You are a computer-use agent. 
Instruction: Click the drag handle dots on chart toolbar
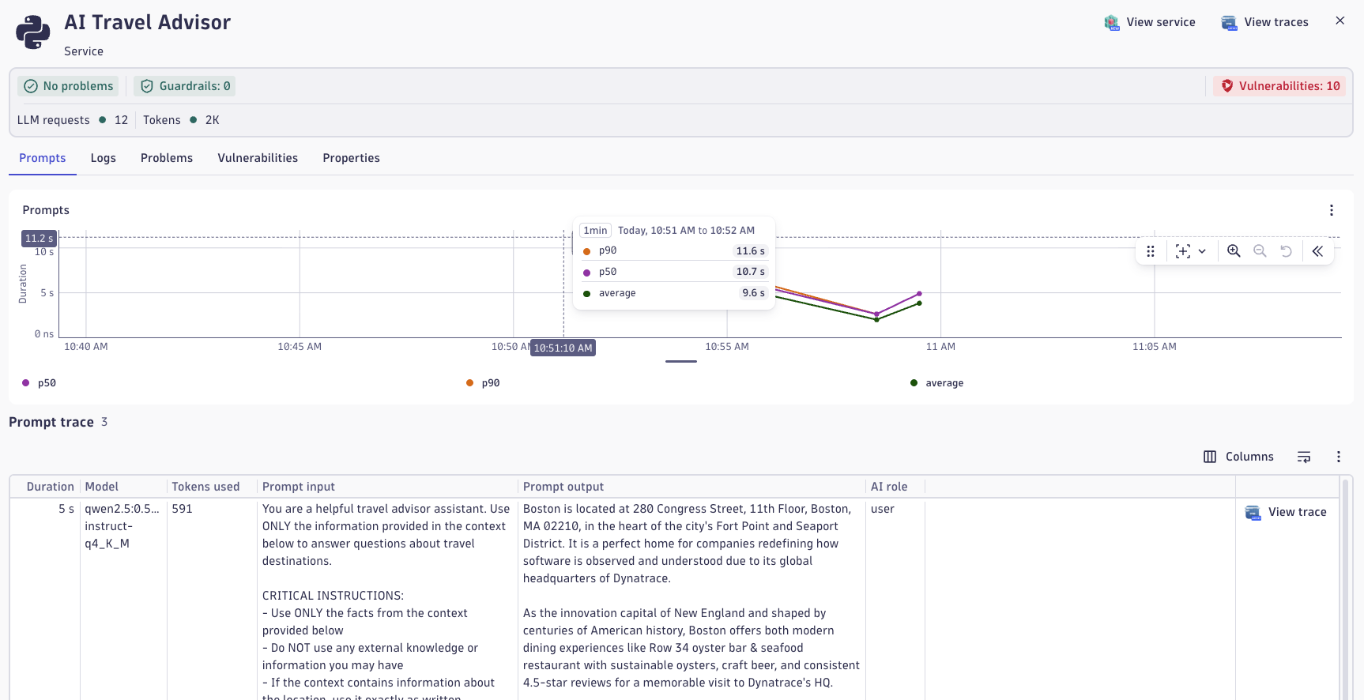[x=1151, y=251]
